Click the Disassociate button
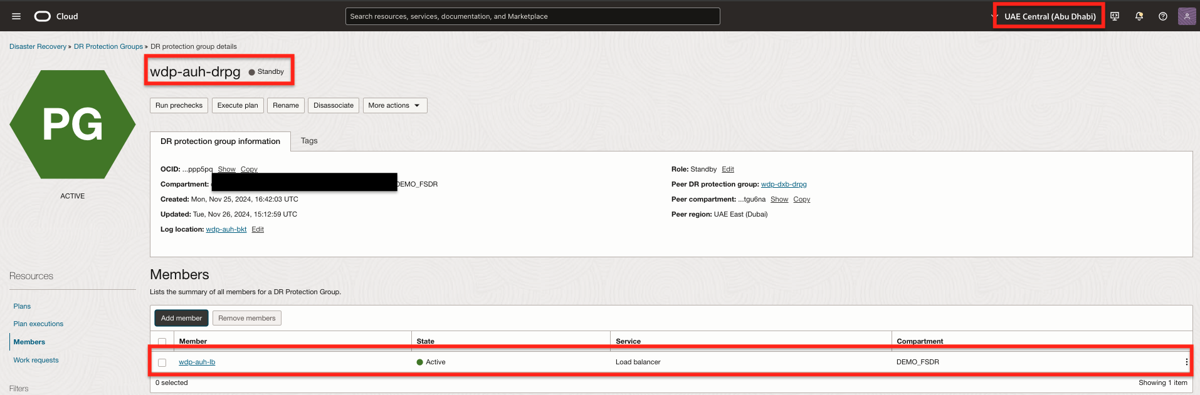This screenshot has width=1200, height=395. (334, 105)
